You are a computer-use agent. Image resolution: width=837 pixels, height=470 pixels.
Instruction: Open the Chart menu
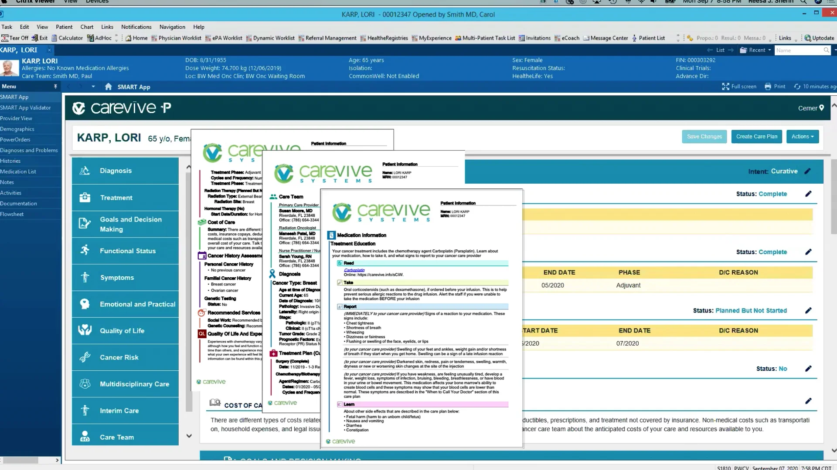tap(87, 27)
